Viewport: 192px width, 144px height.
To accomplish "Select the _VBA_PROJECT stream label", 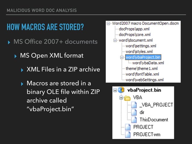I will tap(156, 105).
